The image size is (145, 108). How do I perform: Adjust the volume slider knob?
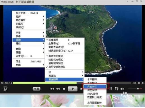pyautogui.click(x=138, y=89)
